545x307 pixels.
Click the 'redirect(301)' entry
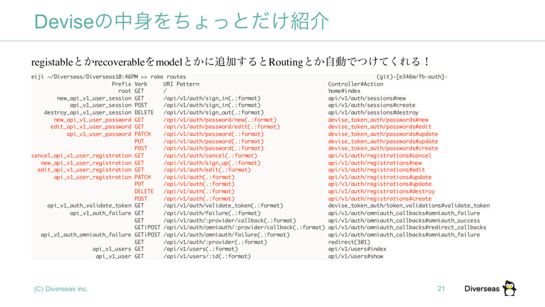[x=349, y=242]
